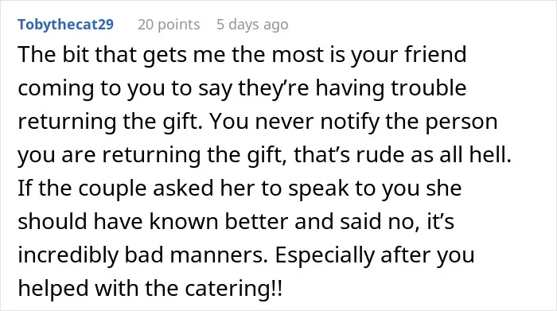Click the phrase "helped with the catering!!"
Screen dimensions: 557x311
click(x=150, y=288)
